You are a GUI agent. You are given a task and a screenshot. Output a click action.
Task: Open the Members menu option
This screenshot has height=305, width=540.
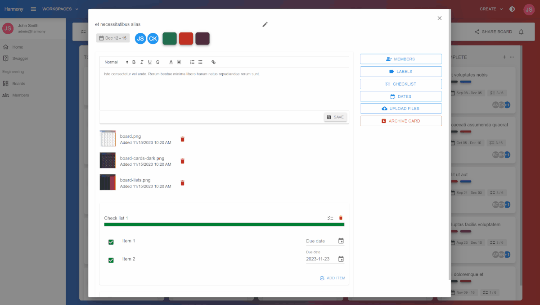pyautogui.click(x=400, y=59)
